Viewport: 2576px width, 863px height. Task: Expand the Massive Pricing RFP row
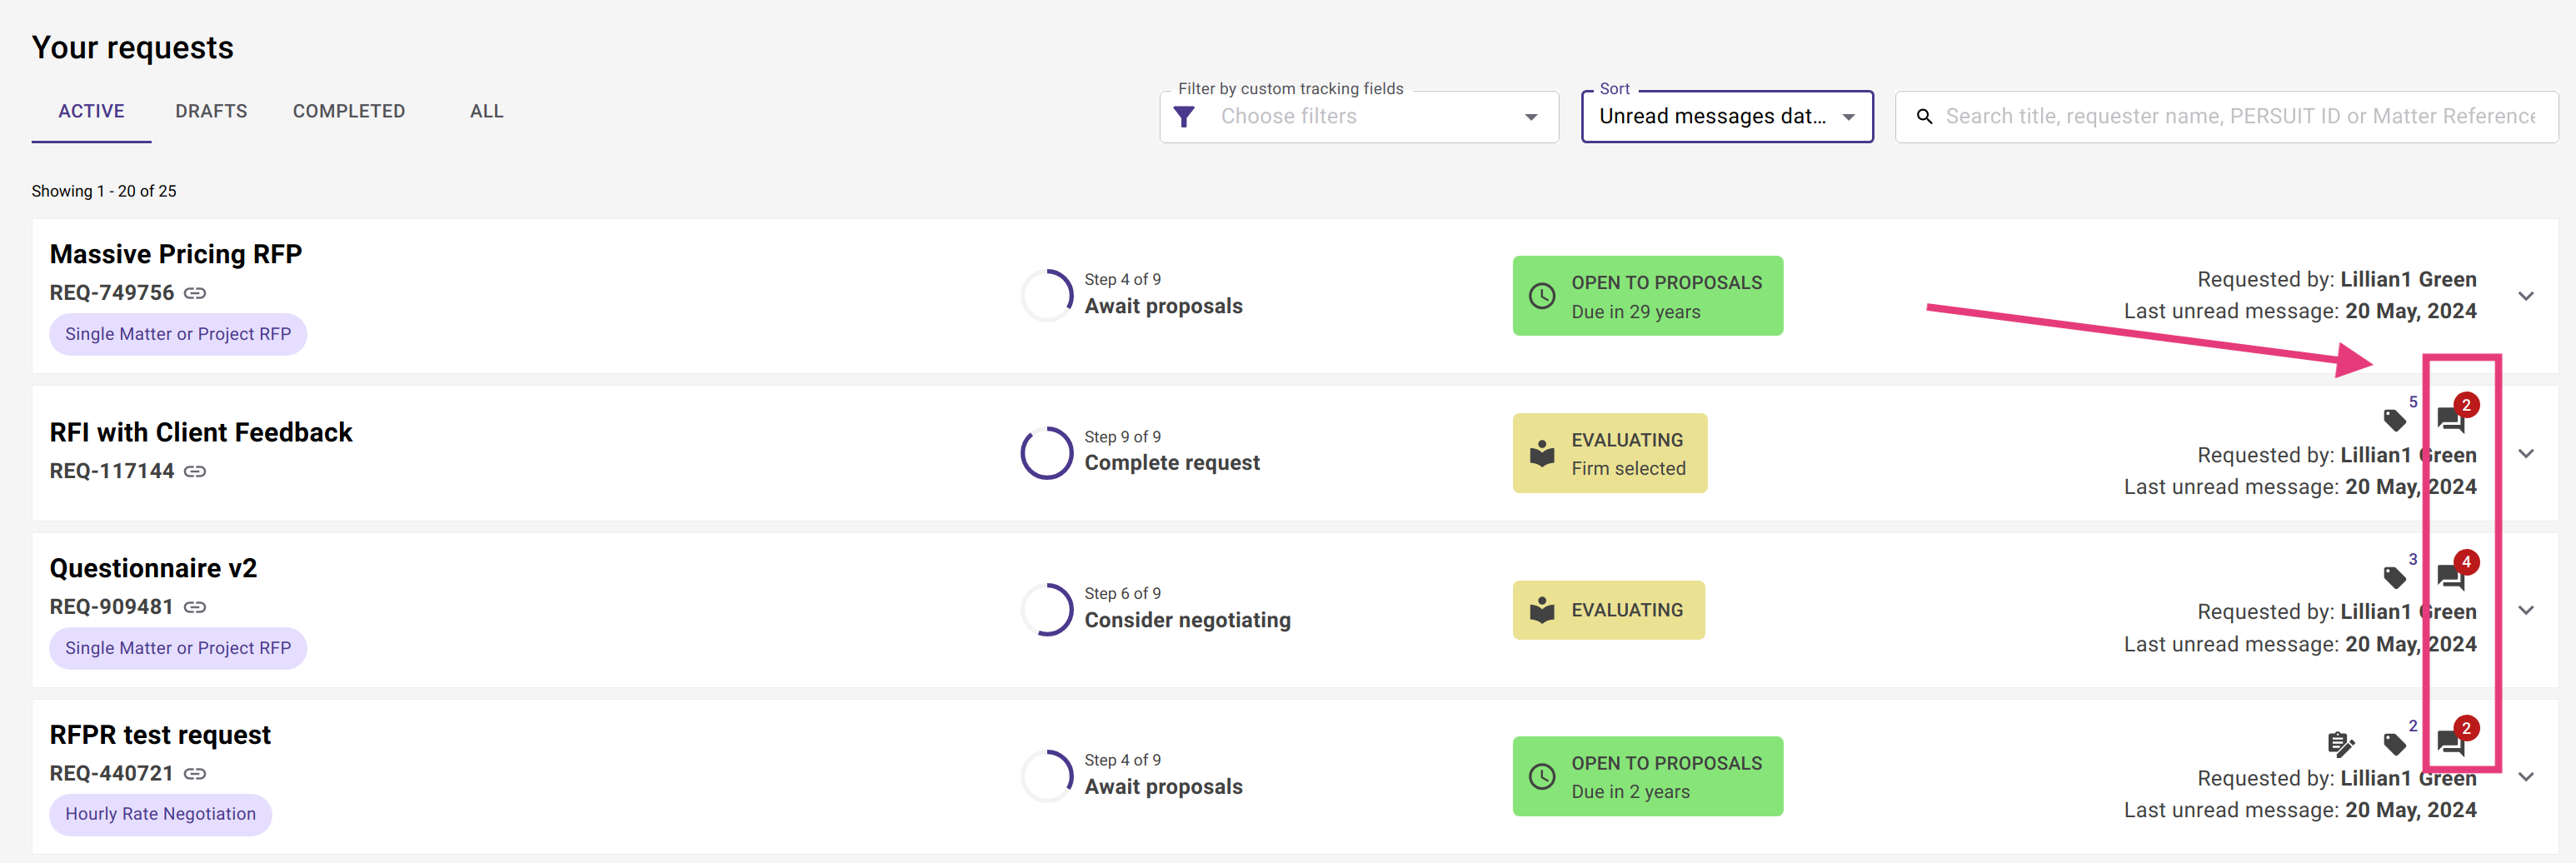pyautogui.click(x=2526, y=296)
